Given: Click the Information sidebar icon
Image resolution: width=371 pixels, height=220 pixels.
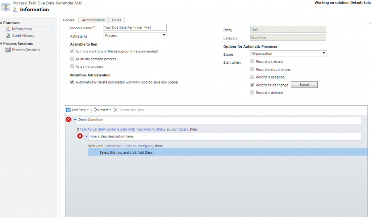Looking at the screenshot, I should 8,29.
